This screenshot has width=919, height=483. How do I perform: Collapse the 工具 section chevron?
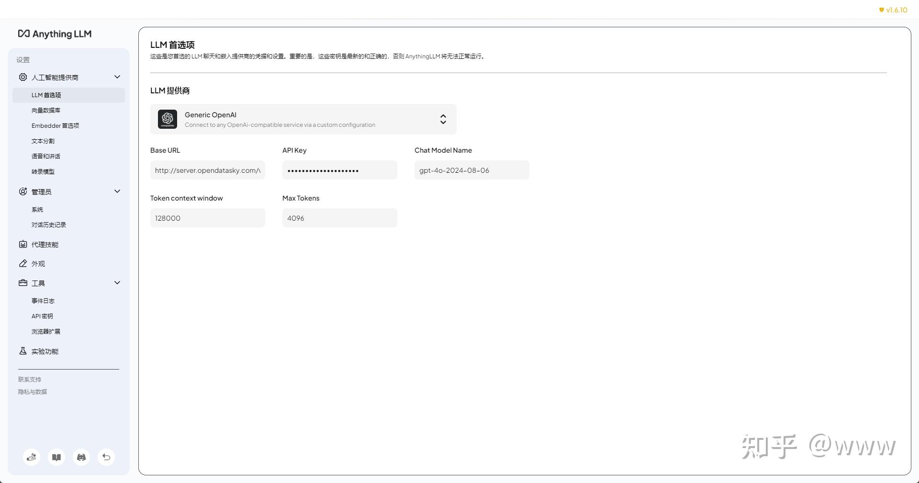point(117,282)
